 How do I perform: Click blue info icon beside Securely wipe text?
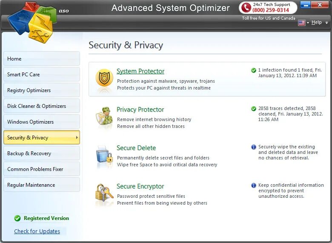point(253,147)
